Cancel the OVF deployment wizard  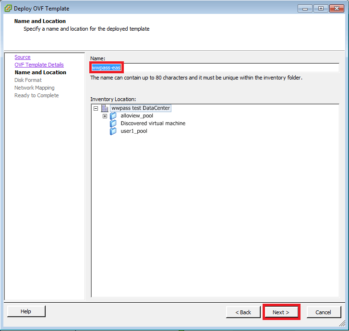click(x=324, y=312)
